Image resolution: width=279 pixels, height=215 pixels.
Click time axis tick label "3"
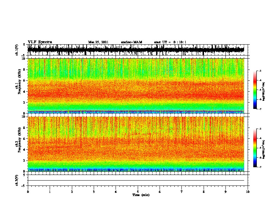[x=94, y=192]
